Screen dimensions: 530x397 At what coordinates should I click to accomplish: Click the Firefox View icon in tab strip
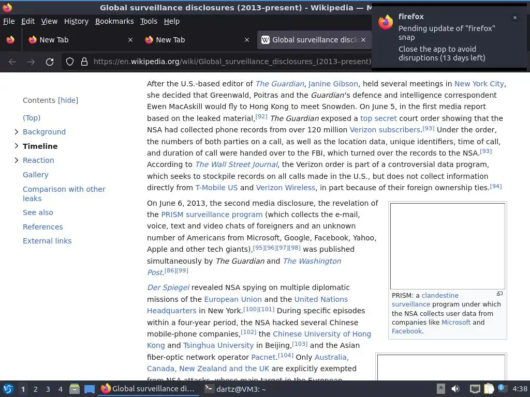(x=10, y=40)
